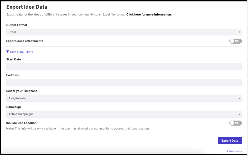The image size is (248, 155).
Task: Click the Start Date input field
Action: tap(124, 66)
